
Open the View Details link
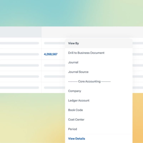(77, 139)
